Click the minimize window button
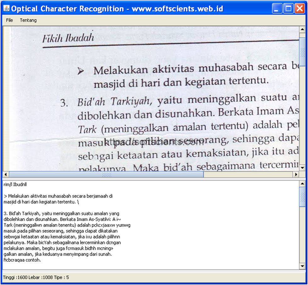Image resolution: width=308 pixels, height=285 pixels. 277,8
